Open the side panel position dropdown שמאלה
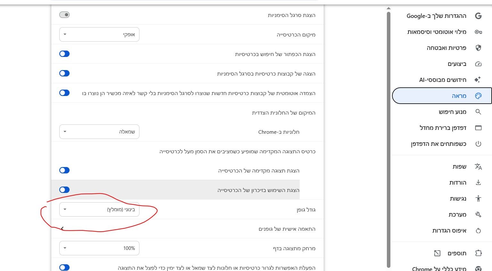The height and width of the screenshot is (271, 492). (99, 132)
